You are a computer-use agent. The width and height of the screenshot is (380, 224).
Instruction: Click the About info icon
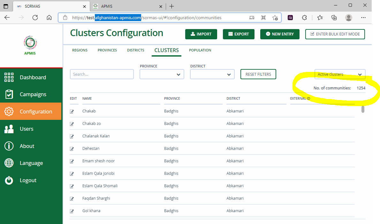click(x=9, y=146)
